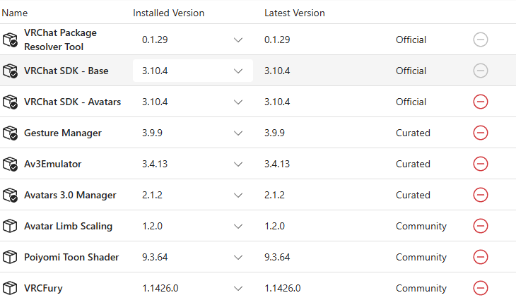
Task: Expand Av3Emulator version chevron
Action: point(238,164)
